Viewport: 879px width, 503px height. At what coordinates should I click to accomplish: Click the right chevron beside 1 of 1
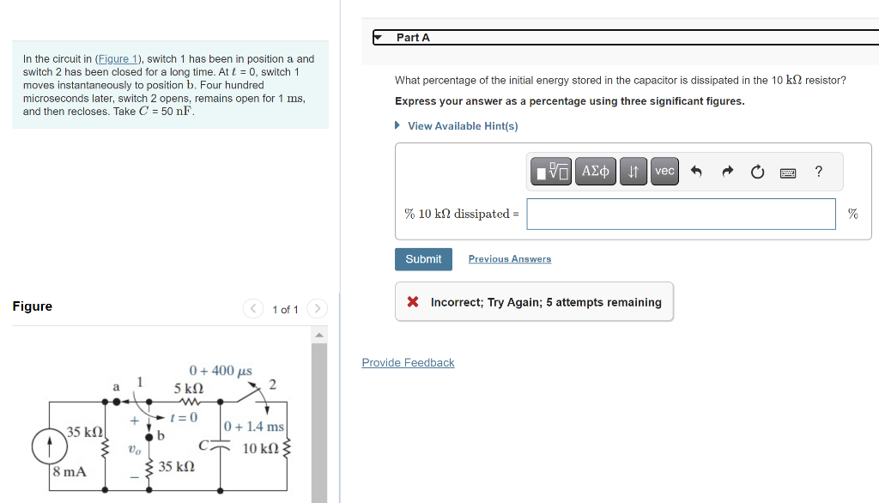point(317,308)
